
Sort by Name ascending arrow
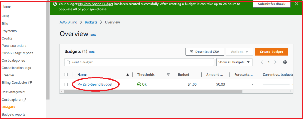click(128, 74)
